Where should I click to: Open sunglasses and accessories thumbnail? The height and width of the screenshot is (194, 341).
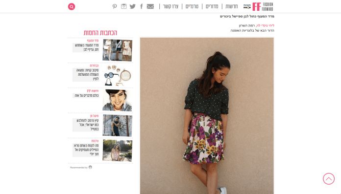117,75
